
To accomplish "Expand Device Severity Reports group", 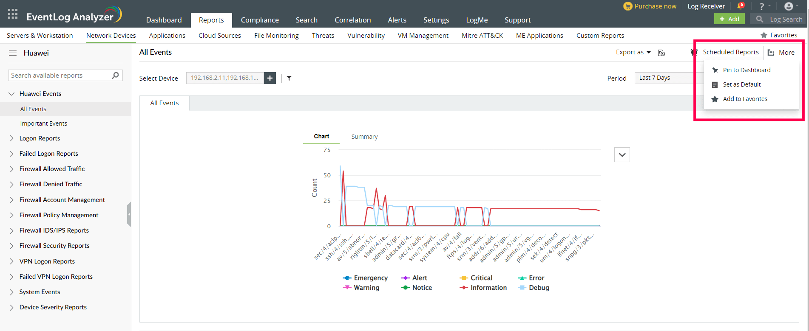I will click(11, 307).
